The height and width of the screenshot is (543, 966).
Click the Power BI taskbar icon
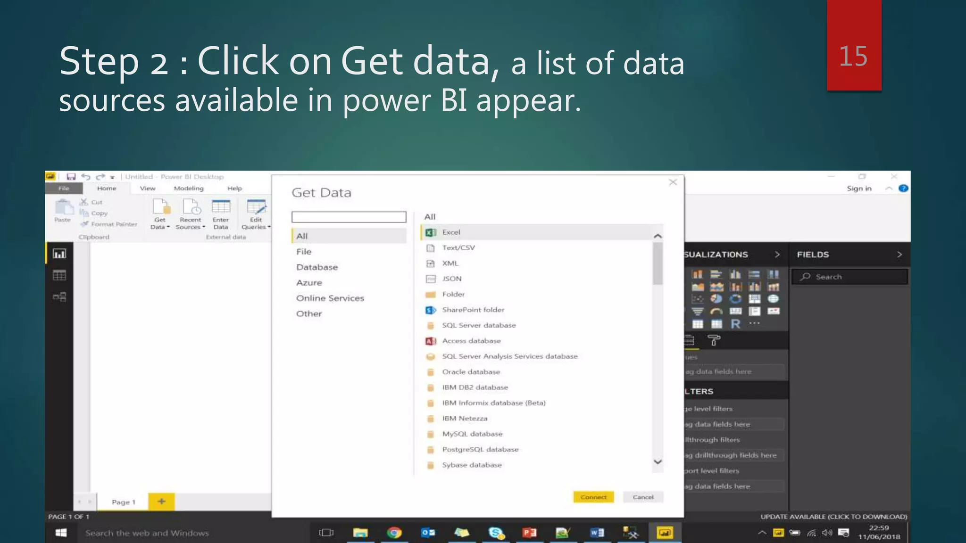(665, 533)
